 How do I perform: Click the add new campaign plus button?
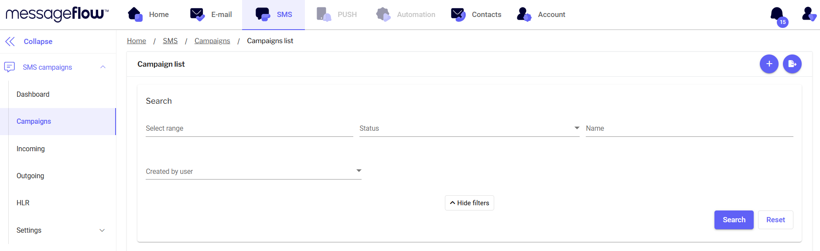pos(769,64)
